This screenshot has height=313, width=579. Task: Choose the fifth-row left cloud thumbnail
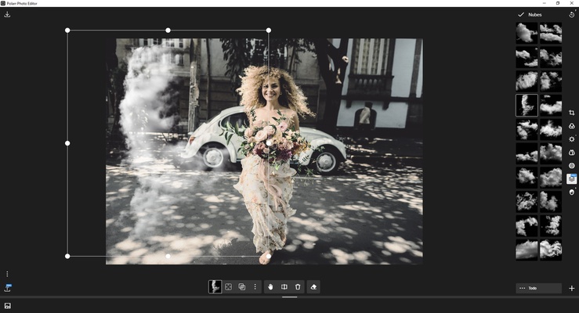[527, 129]
